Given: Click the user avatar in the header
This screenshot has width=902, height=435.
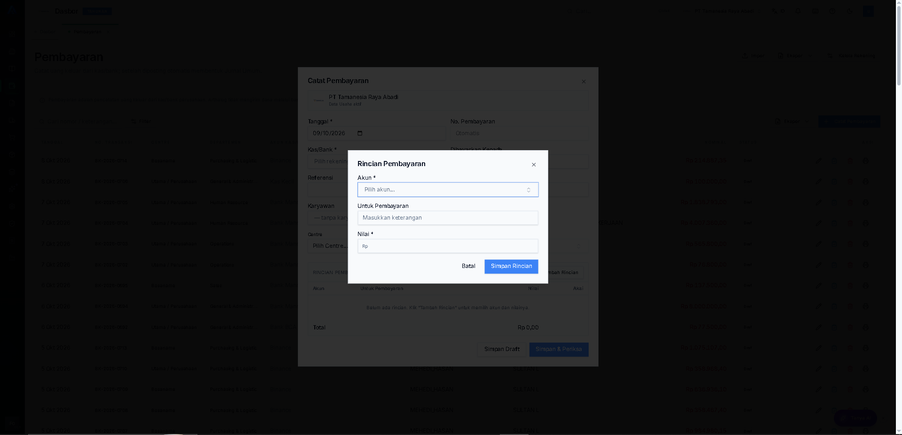Looking at the screenshot, I should (x=868, y=11).
